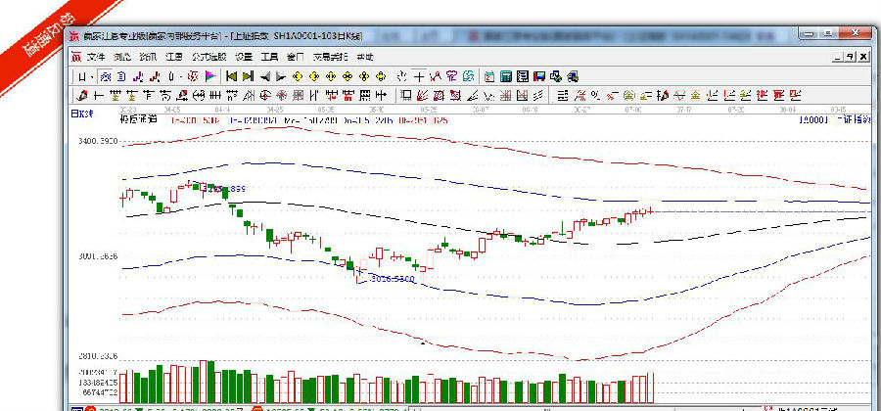
Task: Click the gray right triangle arrow
Action: pos(281,75)
